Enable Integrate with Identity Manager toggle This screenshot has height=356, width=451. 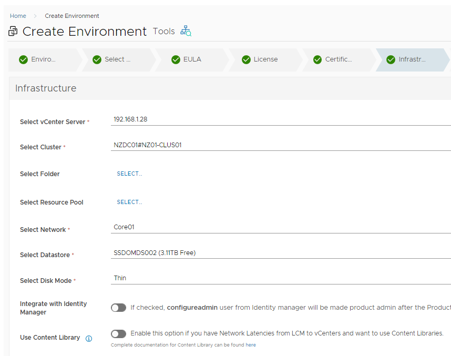click(x=118, y=308)
